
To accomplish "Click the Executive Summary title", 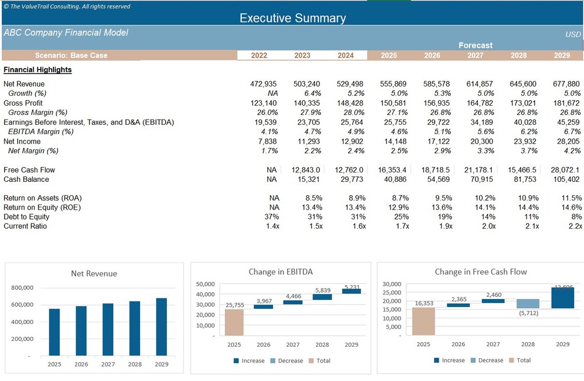I will click(x=293, y=18).
